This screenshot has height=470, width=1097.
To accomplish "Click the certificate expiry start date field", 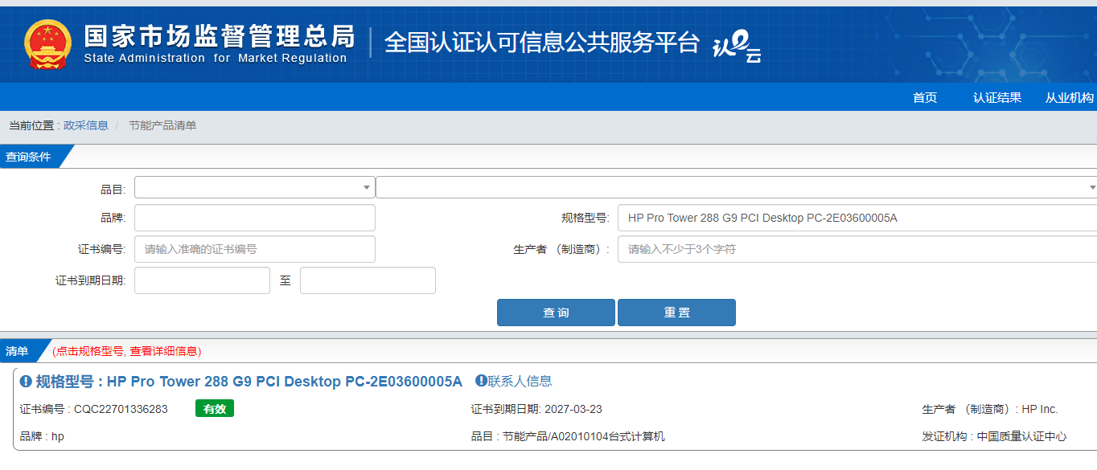I will (202, 280).
